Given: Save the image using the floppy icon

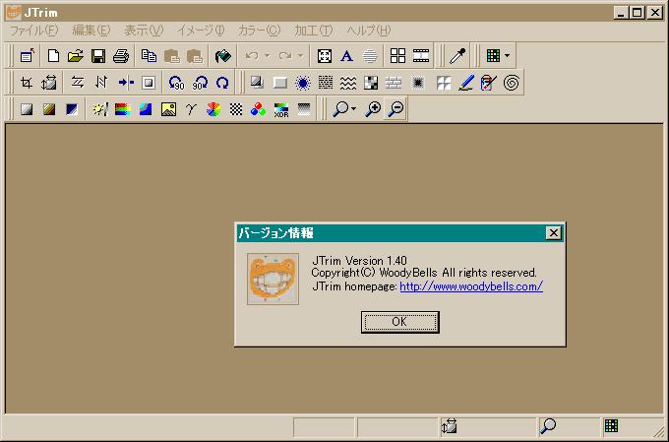Looking at the screenshot, I should 98,55.
